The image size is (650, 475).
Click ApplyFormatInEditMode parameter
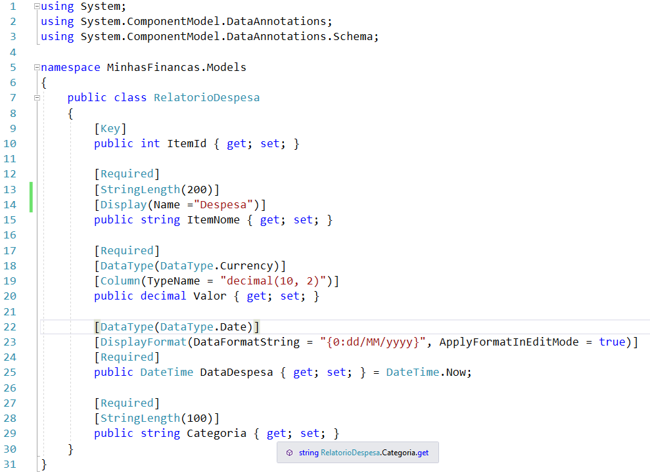point(509,342)
